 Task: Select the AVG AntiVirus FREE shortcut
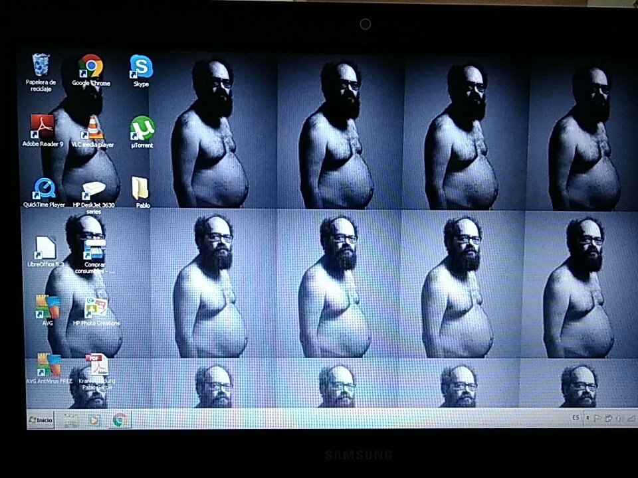49,368
